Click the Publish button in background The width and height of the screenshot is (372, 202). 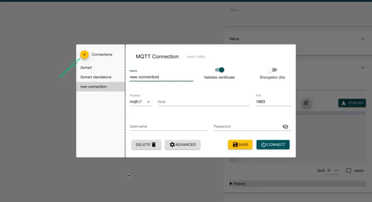click(352, 103)
